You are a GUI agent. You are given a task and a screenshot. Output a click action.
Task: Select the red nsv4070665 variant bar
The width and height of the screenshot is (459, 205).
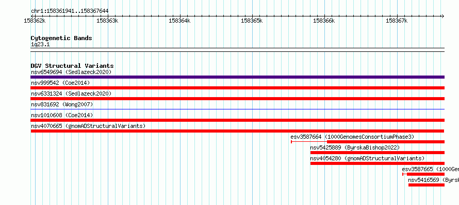[237, 131]
